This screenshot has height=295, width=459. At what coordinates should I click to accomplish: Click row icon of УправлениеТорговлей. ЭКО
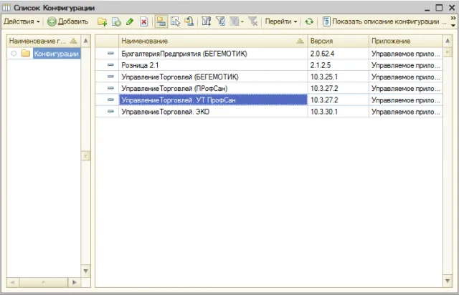(x=110, y=111)
